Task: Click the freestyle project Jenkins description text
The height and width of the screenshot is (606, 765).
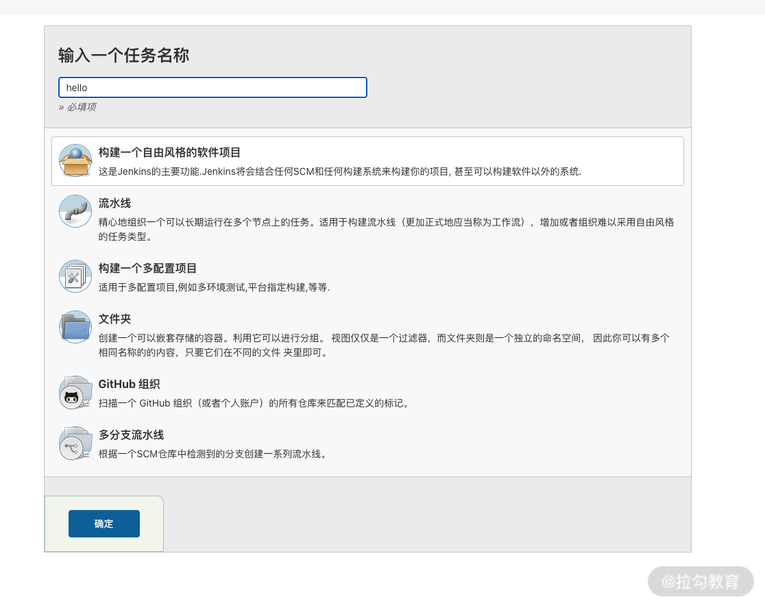Action: [x=339, y=171]
